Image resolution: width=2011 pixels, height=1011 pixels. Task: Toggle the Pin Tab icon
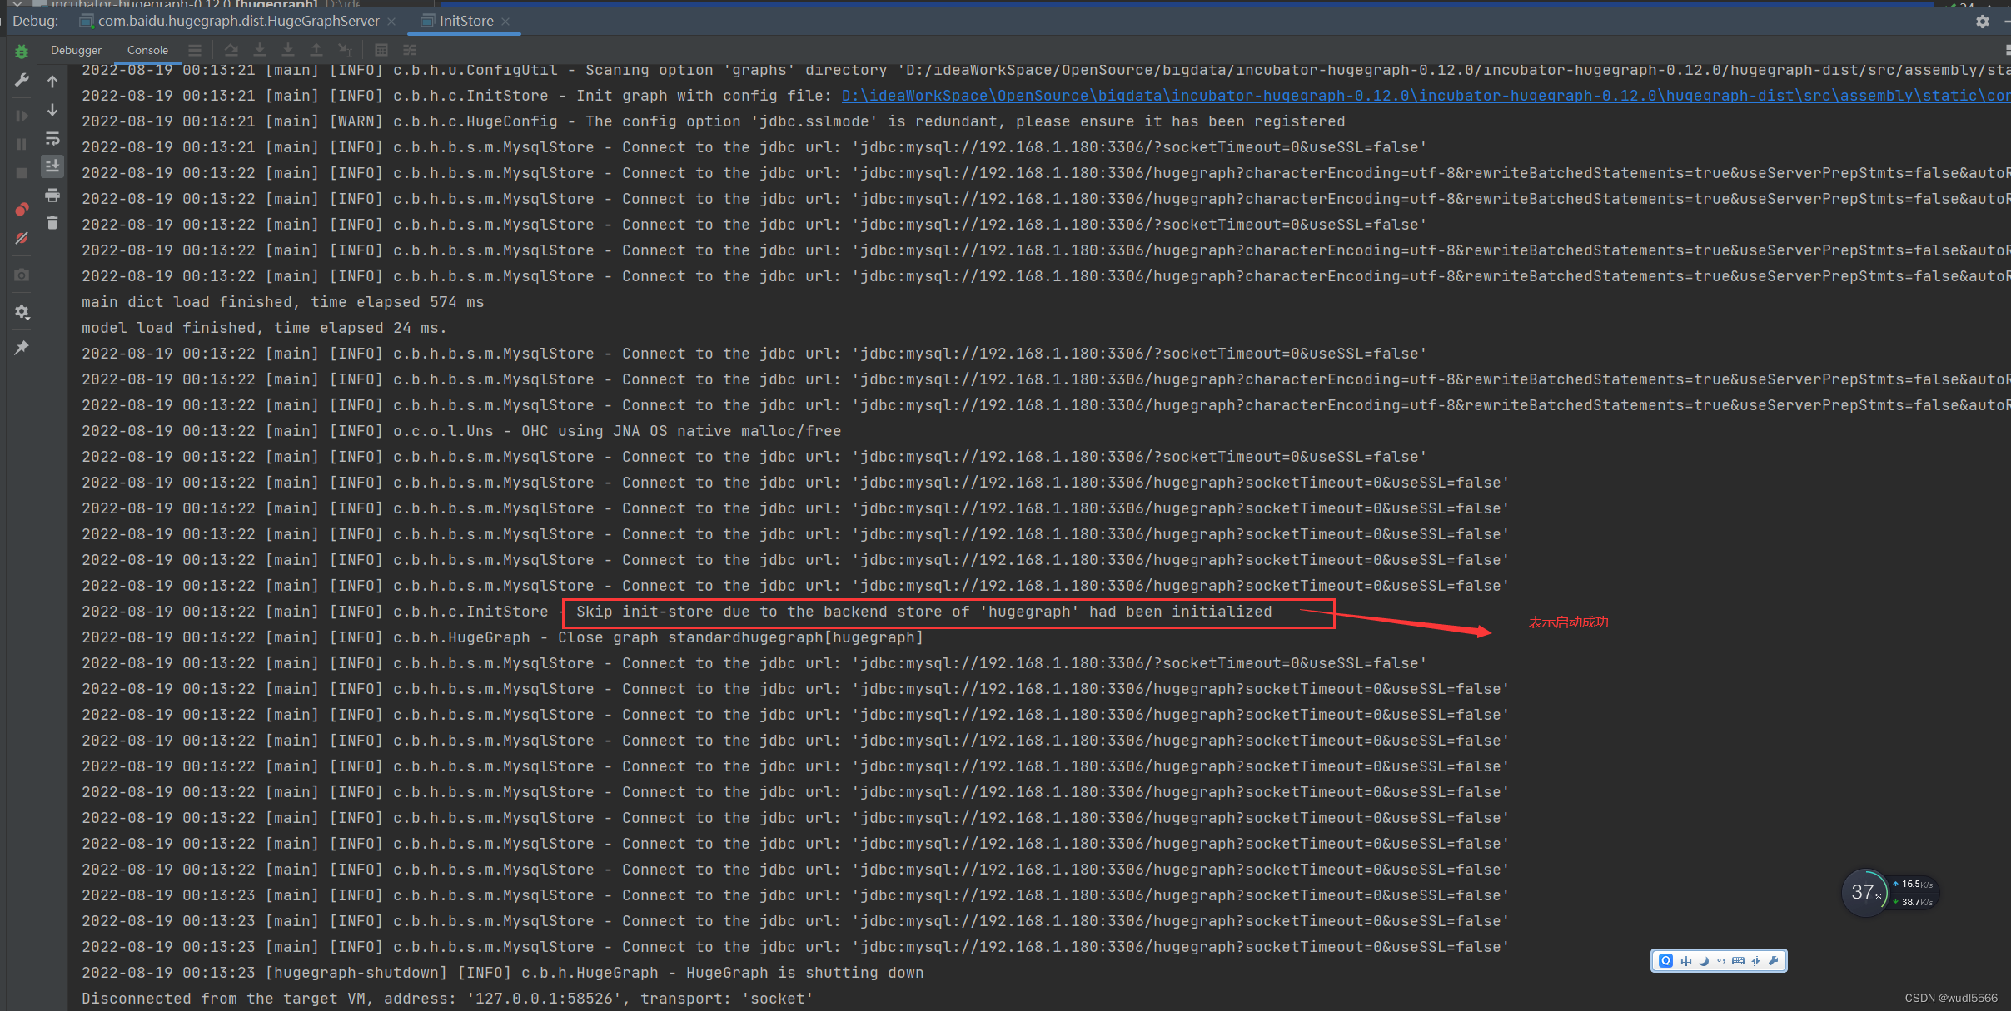click(x=22, y=348)
